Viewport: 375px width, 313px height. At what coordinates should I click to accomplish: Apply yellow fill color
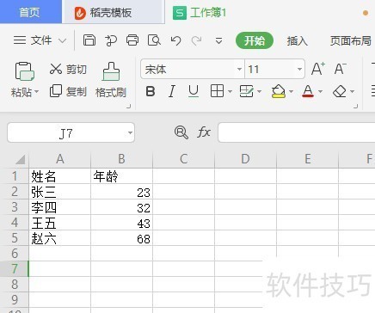pyautogui.click(x=279, y=91)
